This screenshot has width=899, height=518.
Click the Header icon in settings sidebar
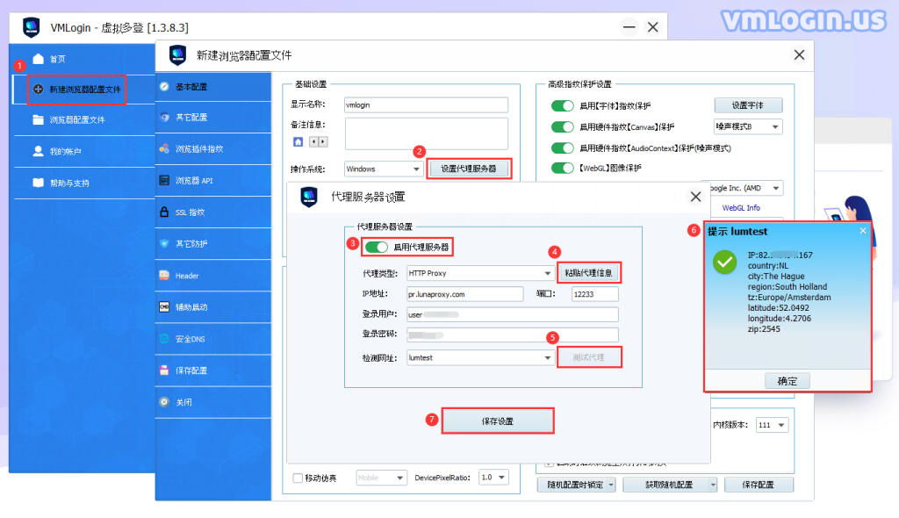pyautogui.click(x=164, y=276)
